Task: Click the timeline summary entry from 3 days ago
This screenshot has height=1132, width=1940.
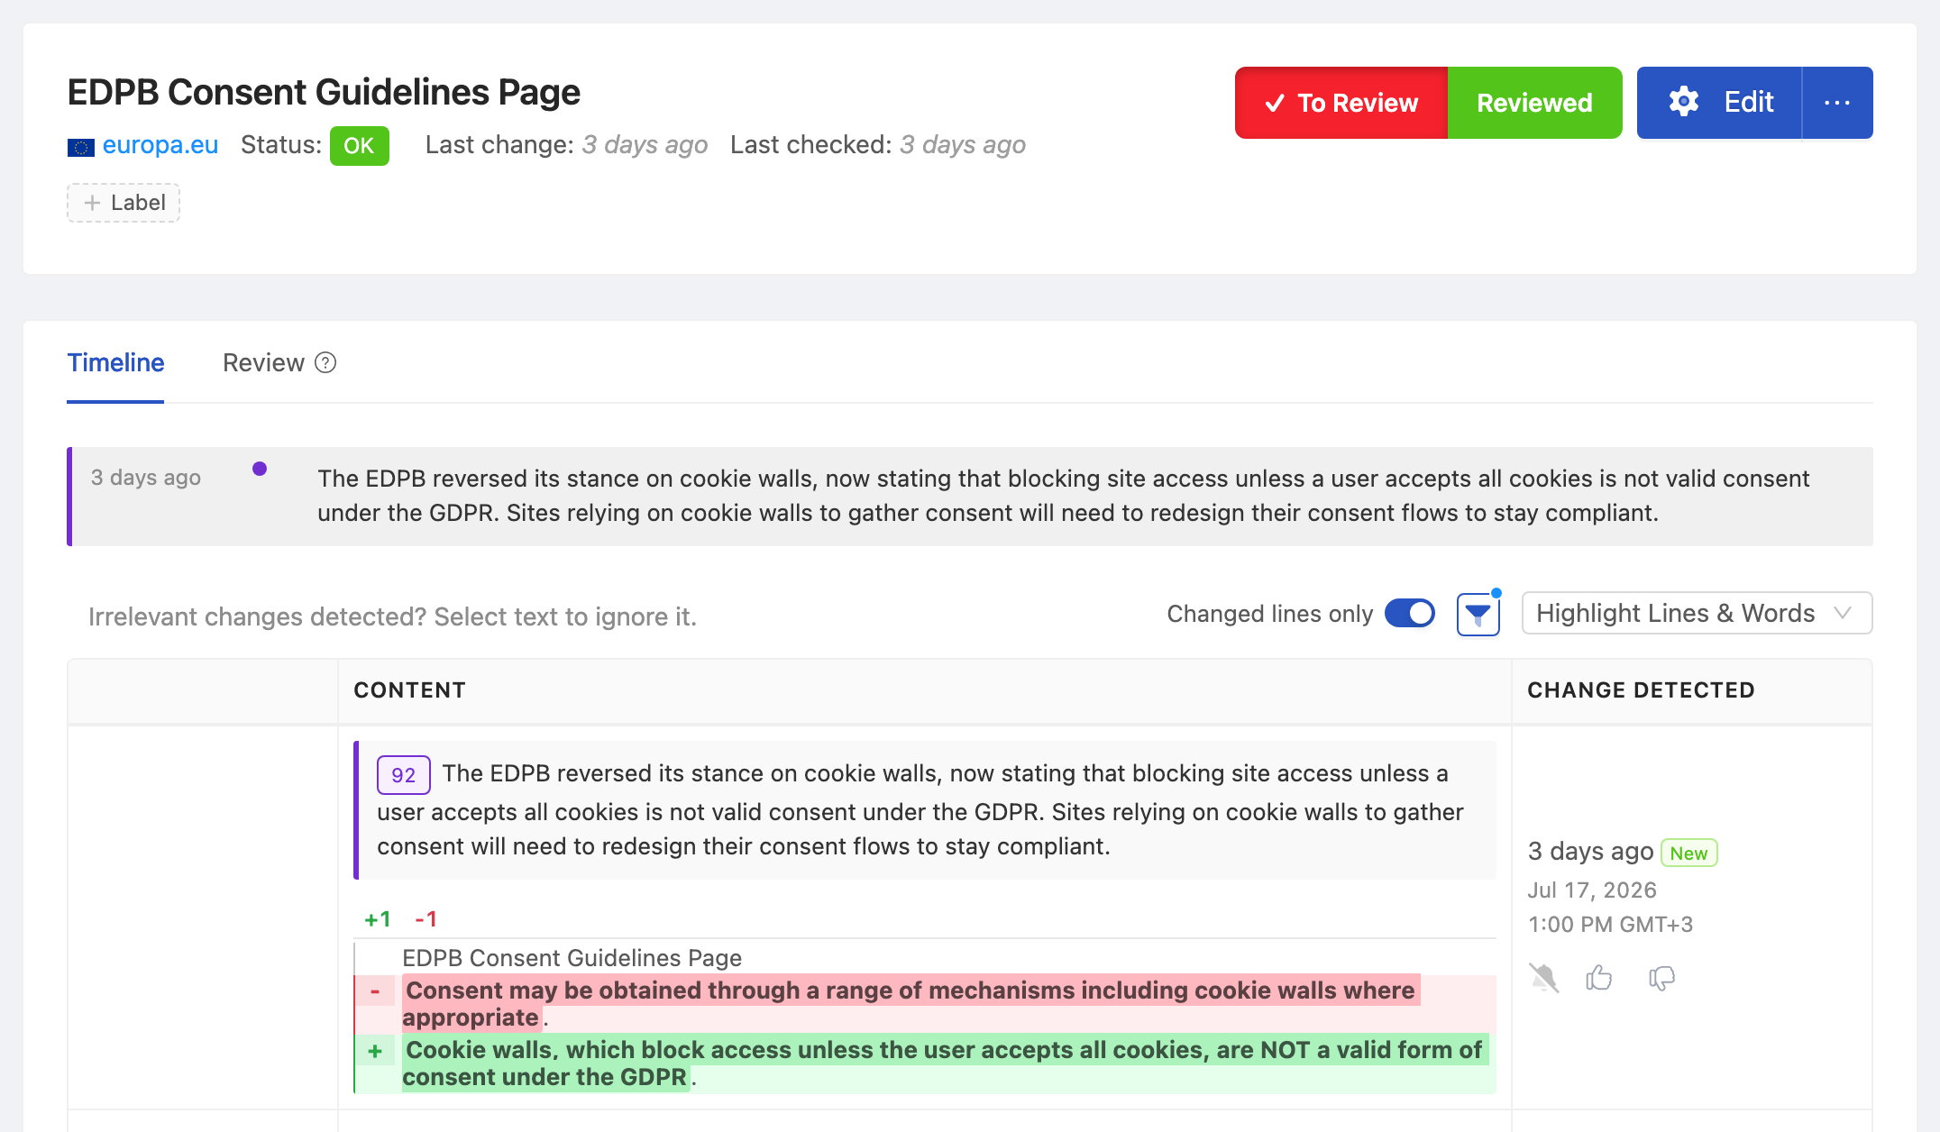Action: [970, 496]
